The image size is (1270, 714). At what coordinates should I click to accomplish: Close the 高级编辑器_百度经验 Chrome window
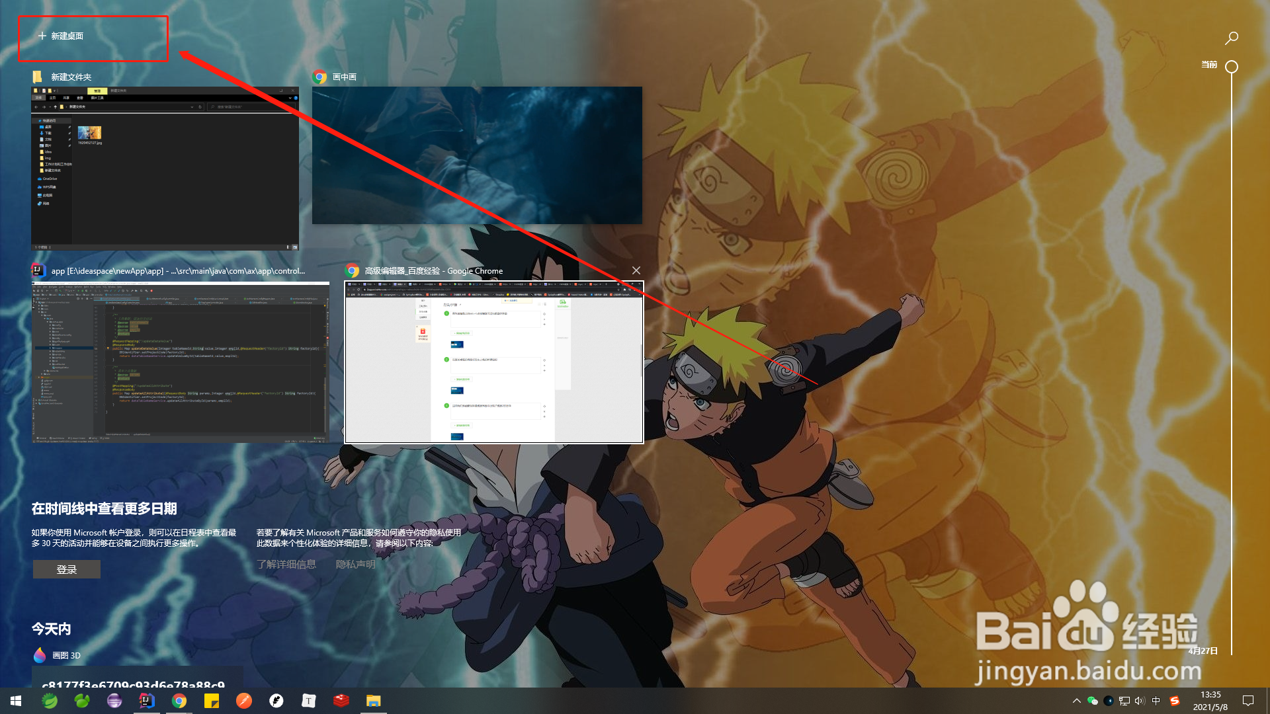tap(636, 270)
